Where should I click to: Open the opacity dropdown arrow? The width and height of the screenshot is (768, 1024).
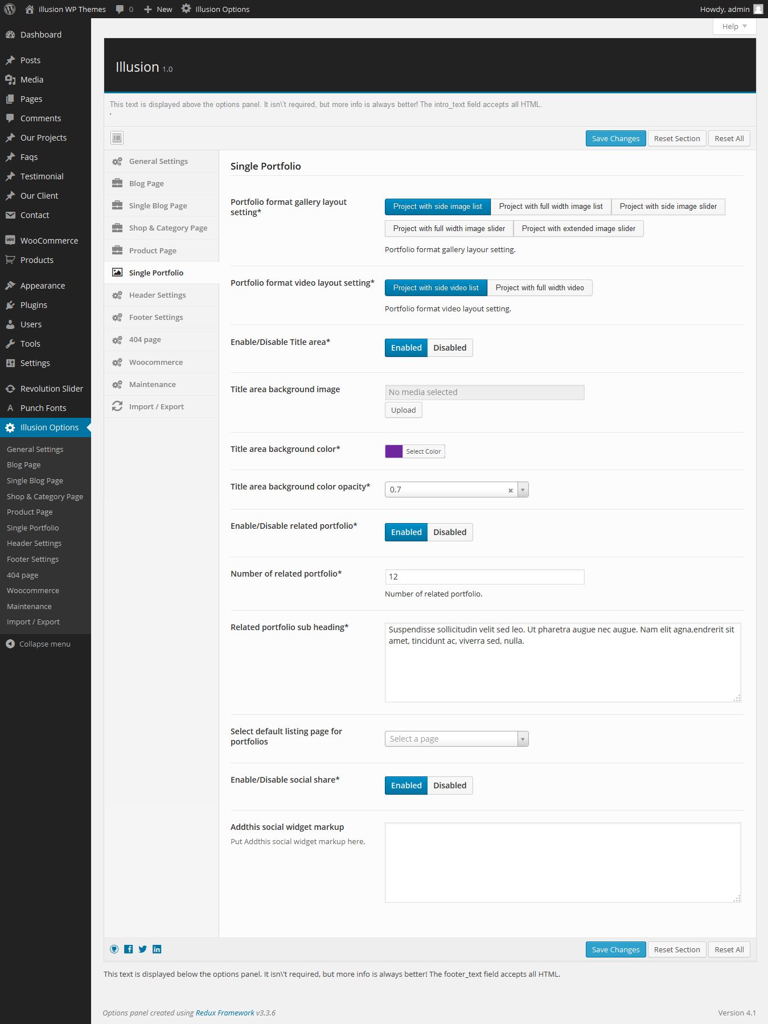[x=523, y=490]
